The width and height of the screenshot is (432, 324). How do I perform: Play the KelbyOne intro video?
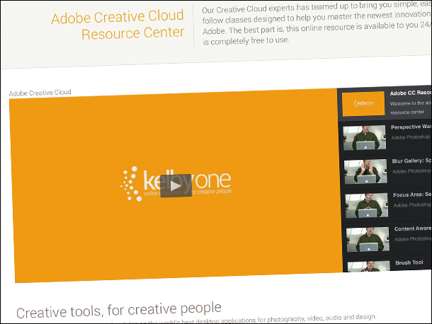[x=176, y=185]
